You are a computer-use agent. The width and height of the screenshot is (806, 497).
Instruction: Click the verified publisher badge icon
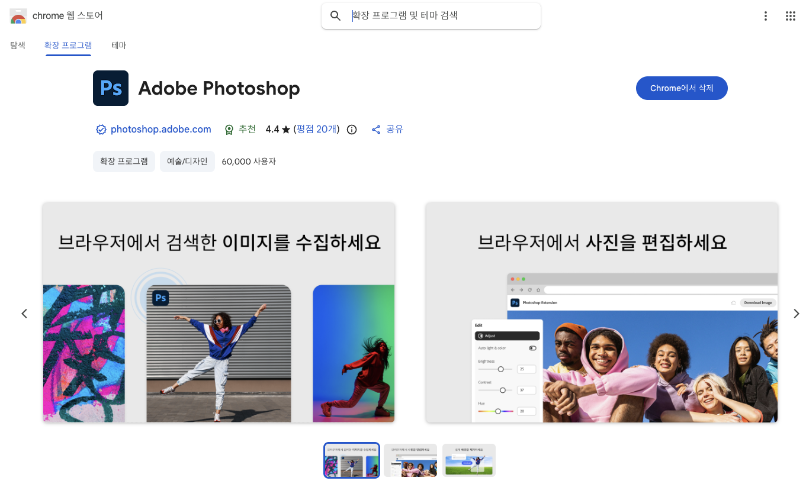pos(101,130)
